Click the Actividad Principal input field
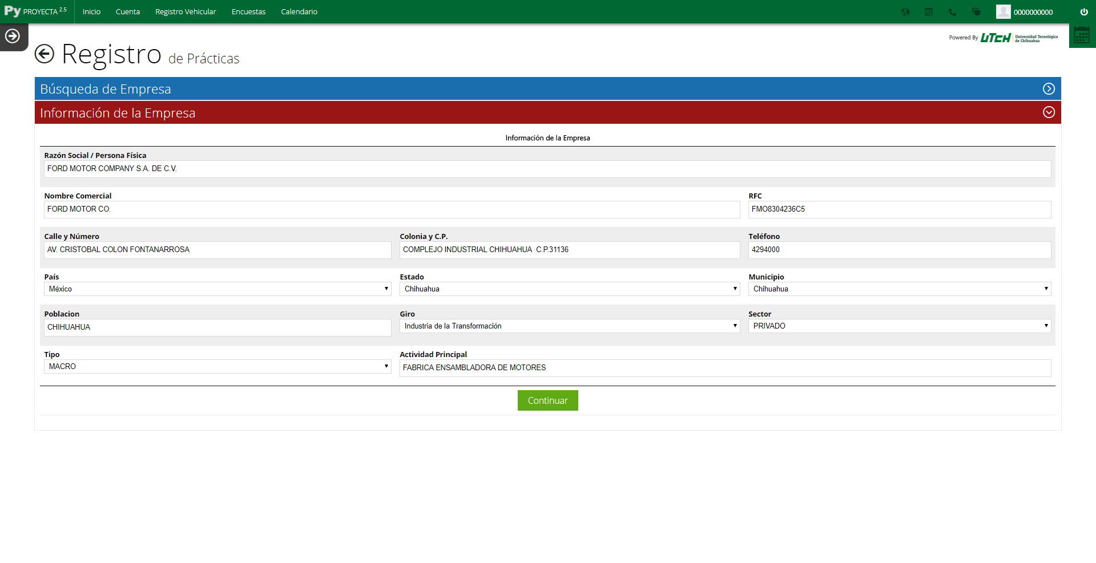 pos(725,368)
